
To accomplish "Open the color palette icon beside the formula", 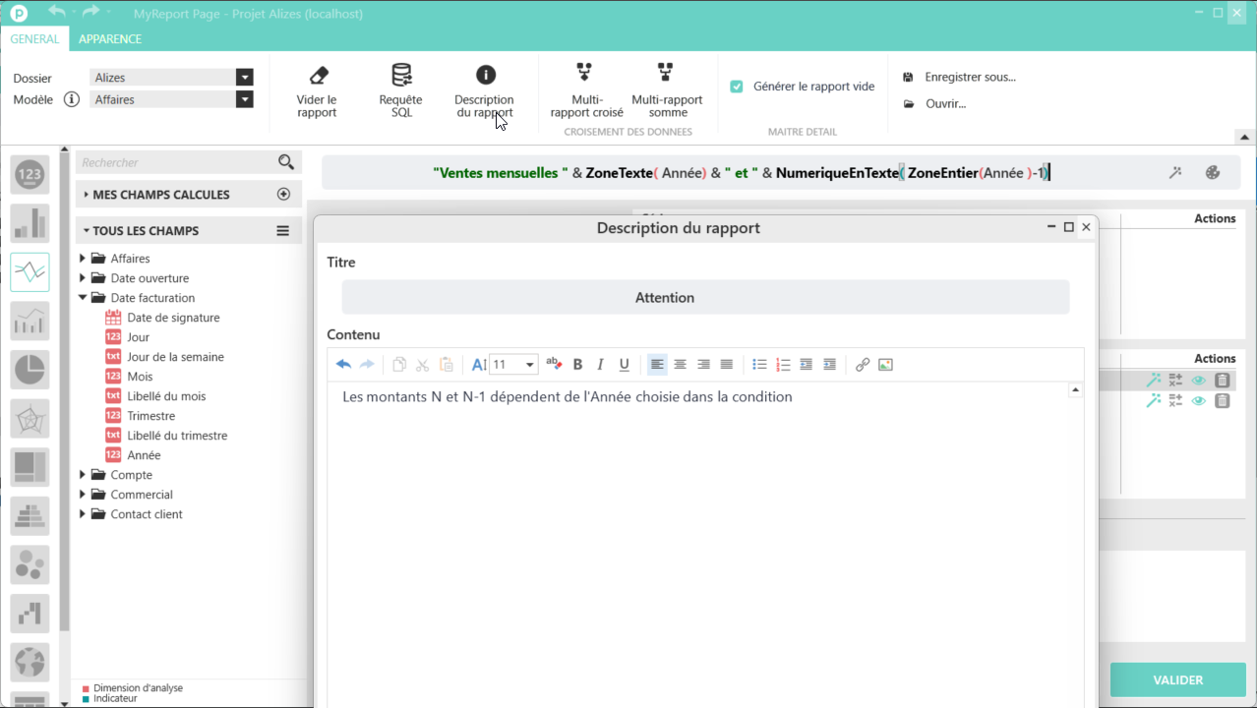I will (1213, 173).
